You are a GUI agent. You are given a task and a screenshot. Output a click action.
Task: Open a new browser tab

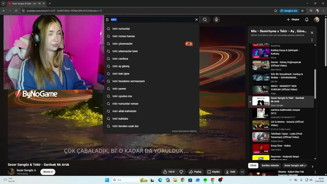click(50, 4)
